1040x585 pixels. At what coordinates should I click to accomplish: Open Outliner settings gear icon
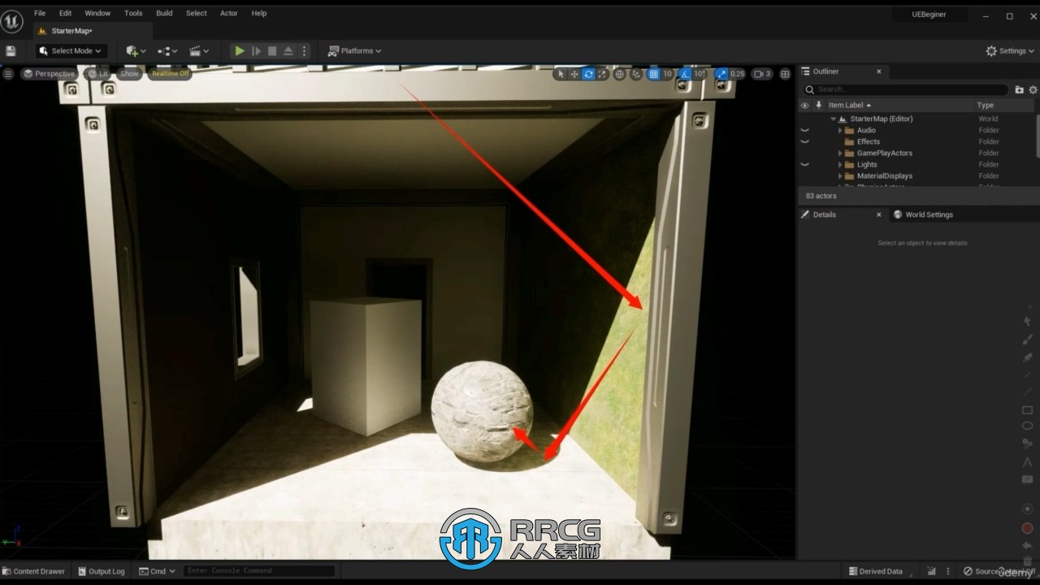pyautogui.click(x=1033, y=89)
